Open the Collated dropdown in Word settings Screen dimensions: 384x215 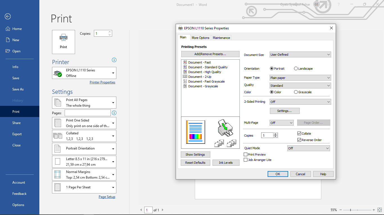point(84,136)
